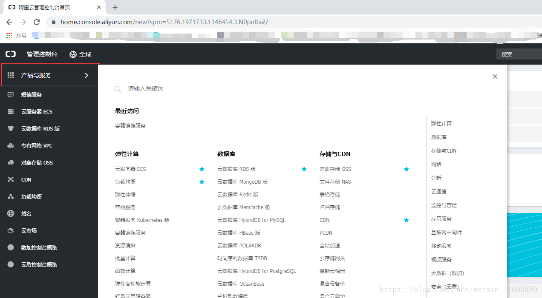The image size is (542, 298).
Task: Open 文件存储 NAS link
Action: tap(335, 182)
